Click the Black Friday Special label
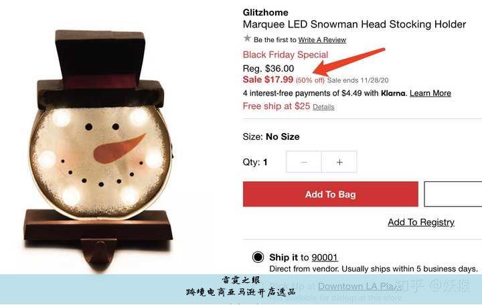This screenshot has height=305, width=482. point(286,55)
